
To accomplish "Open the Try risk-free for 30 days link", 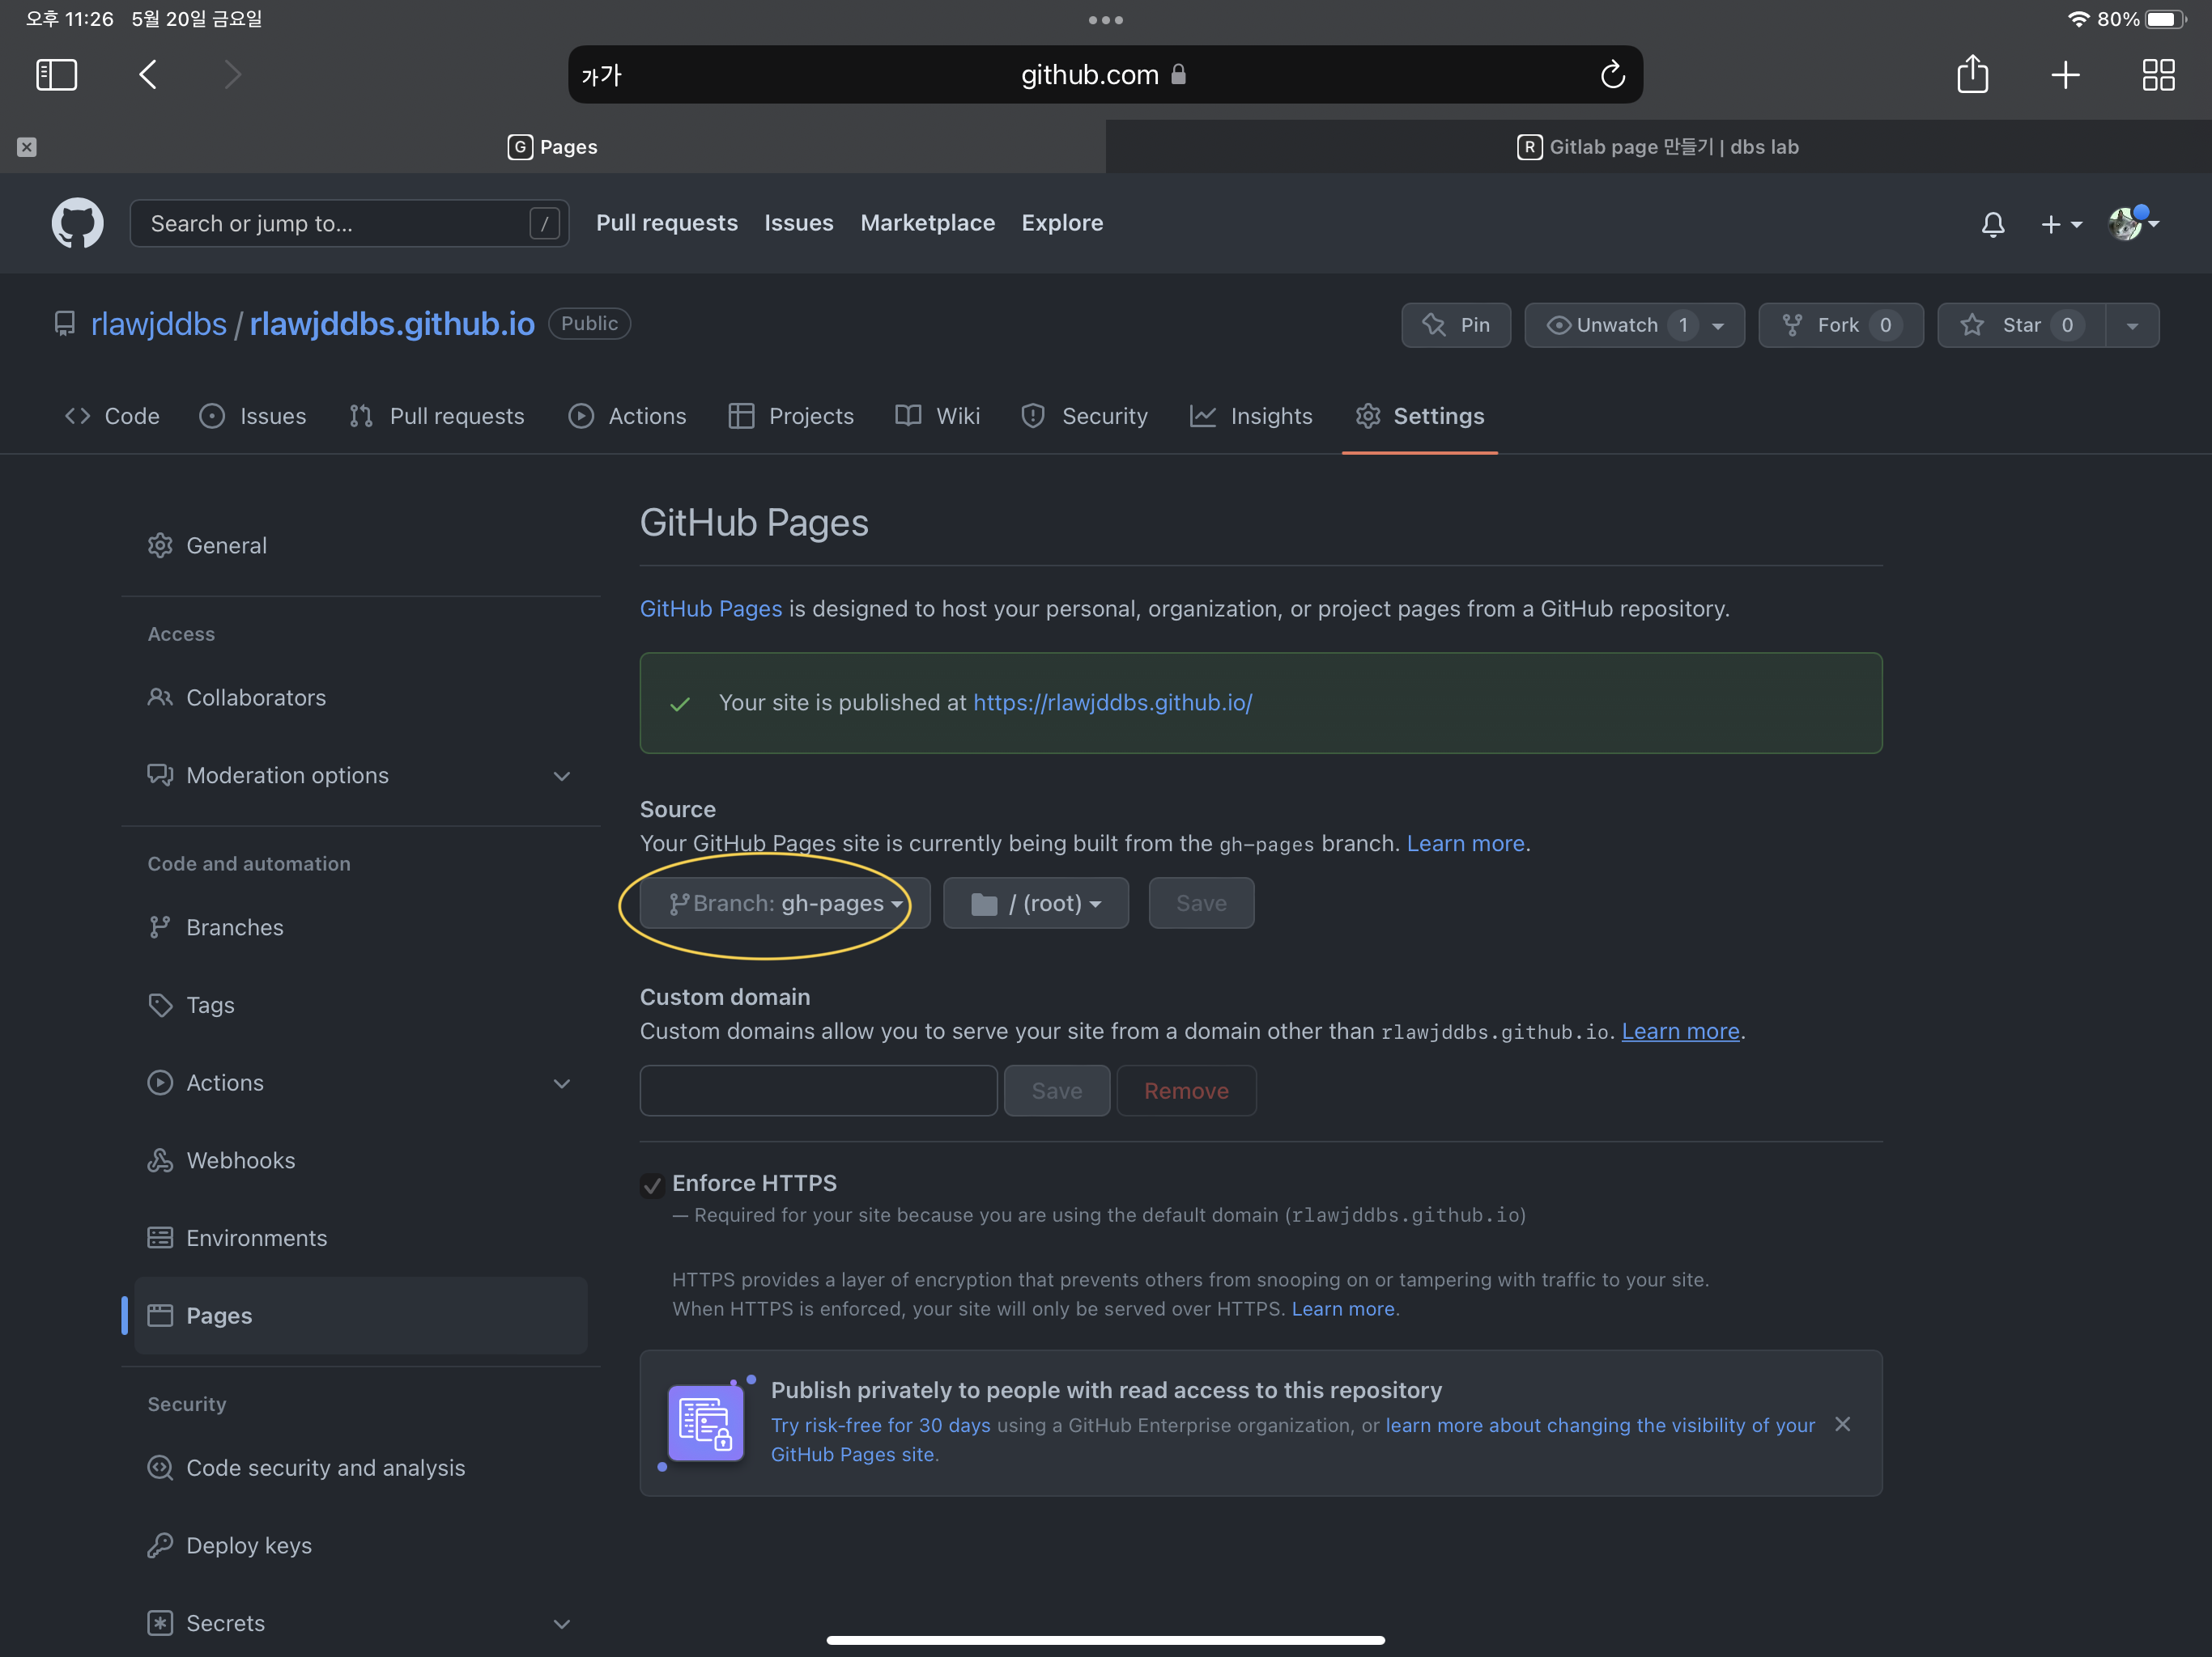I will click(880, 1425).
